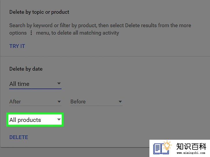The image size is (210, 157).
Task: Click the All time dropdown arrow
Action: click(x=59, y=84)
